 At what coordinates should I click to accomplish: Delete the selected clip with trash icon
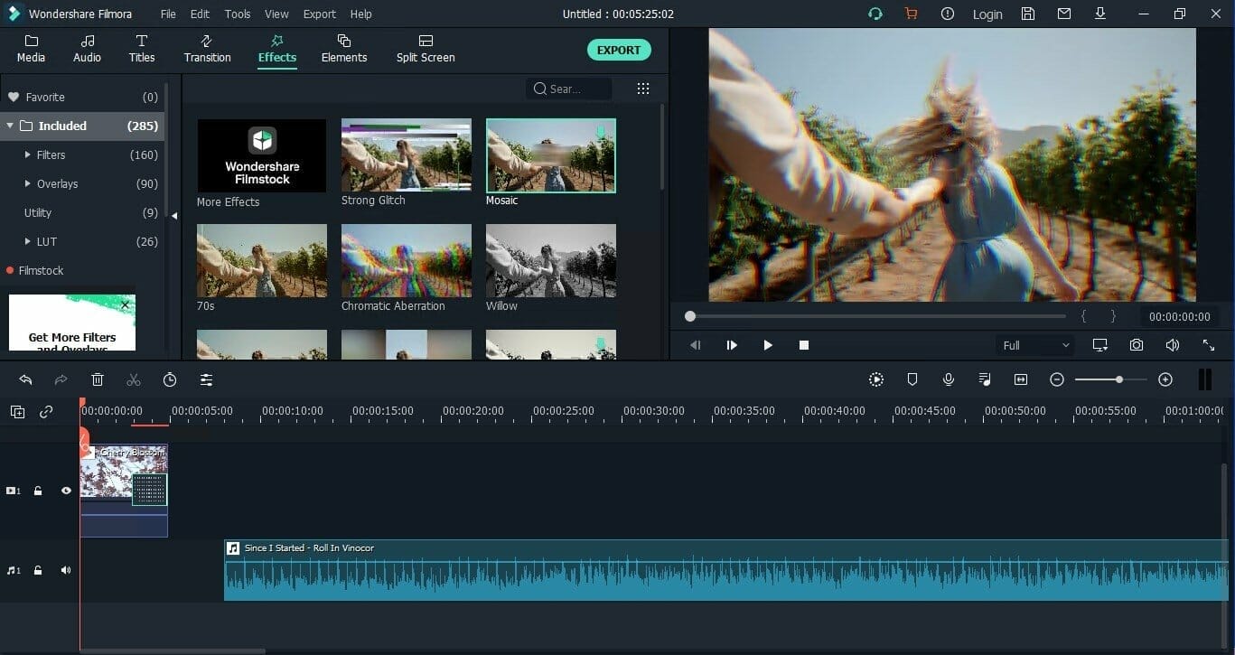tap(98, 379)
